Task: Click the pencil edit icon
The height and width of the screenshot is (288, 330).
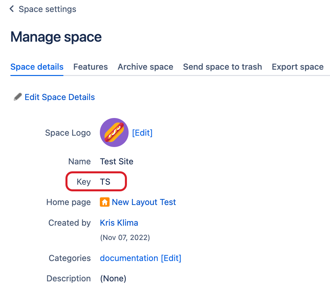Action: pos(17,97)
